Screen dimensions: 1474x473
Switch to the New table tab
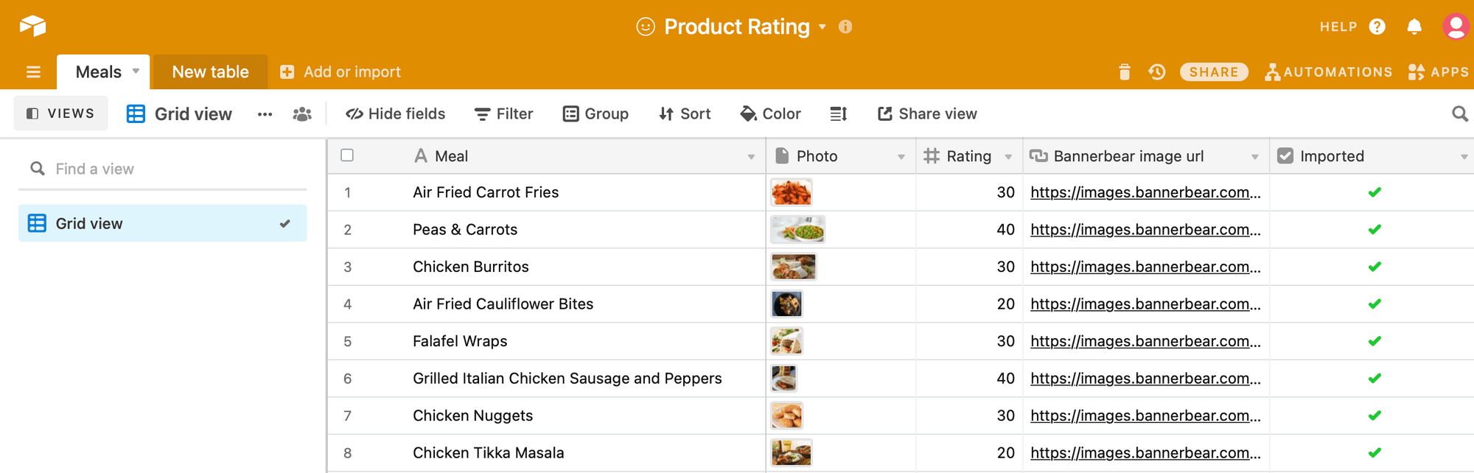click(x=210, y=72)
